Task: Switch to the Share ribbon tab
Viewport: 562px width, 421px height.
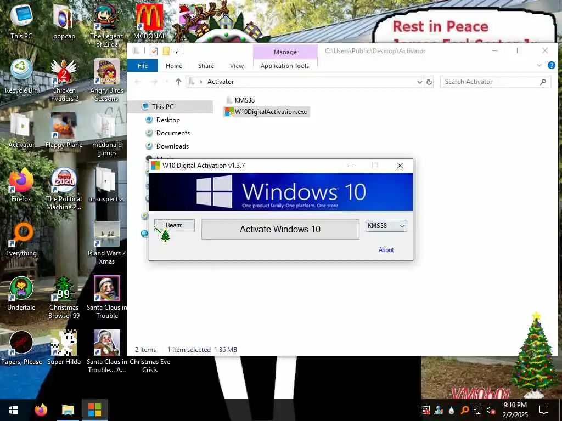Action: (x=206, y=66)
